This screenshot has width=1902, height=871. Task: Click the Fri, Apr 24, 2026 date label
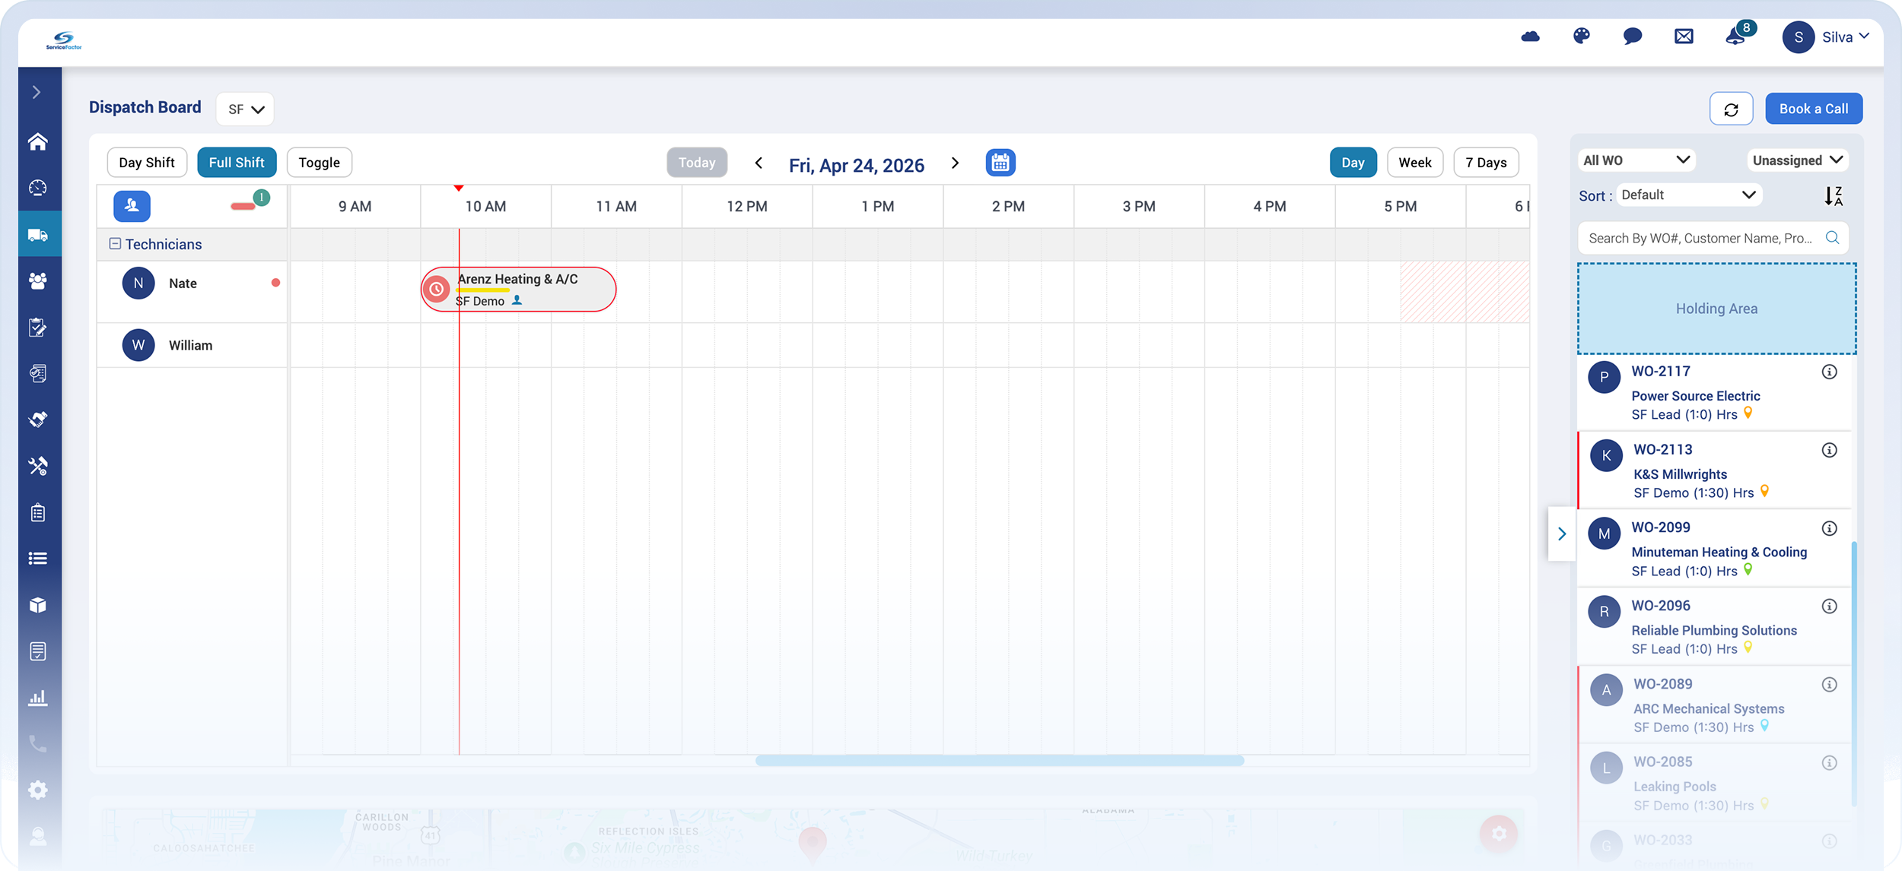[857, 165]
